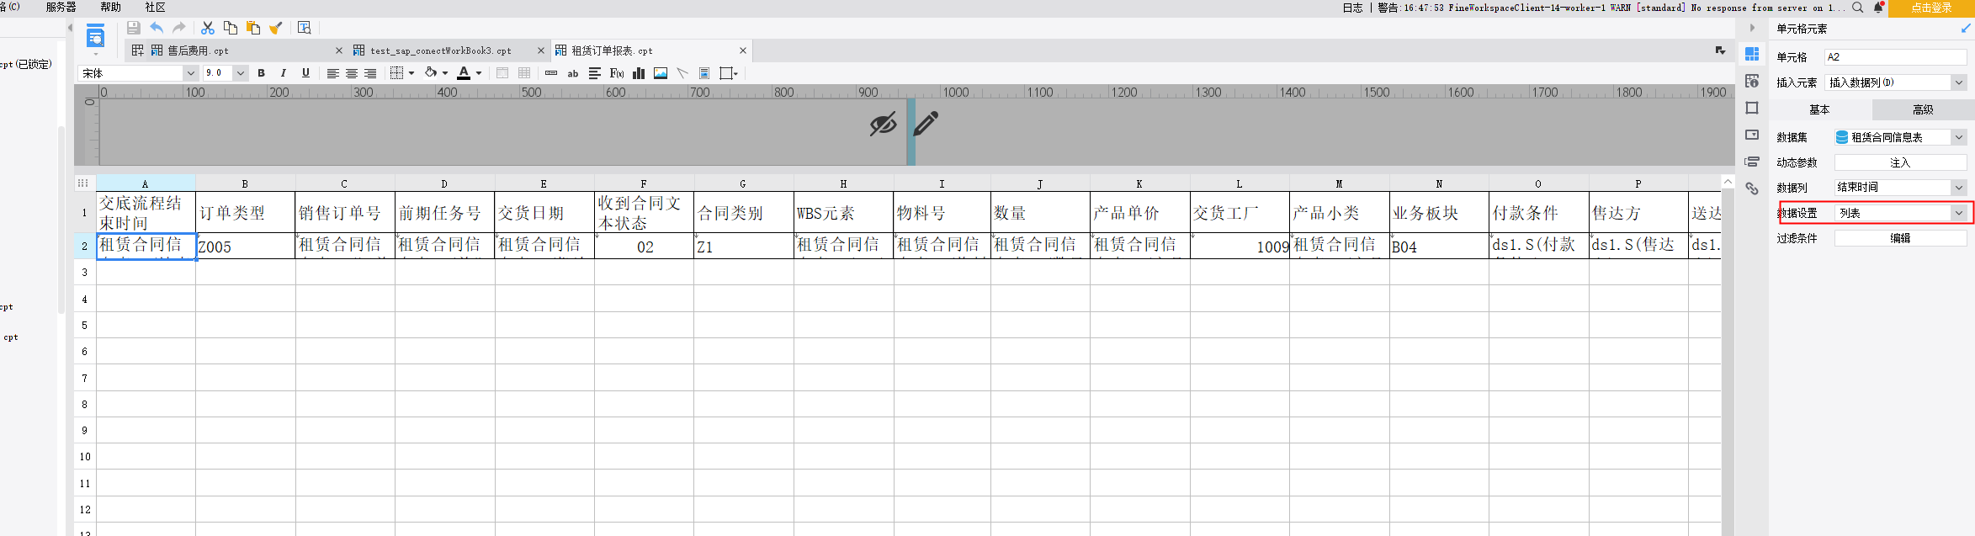The width and height of the screenshot is (1975, 536).
Task: Close the test_sap_conectWorkBook3.cpt tab
Action: (x=541, y=50)
